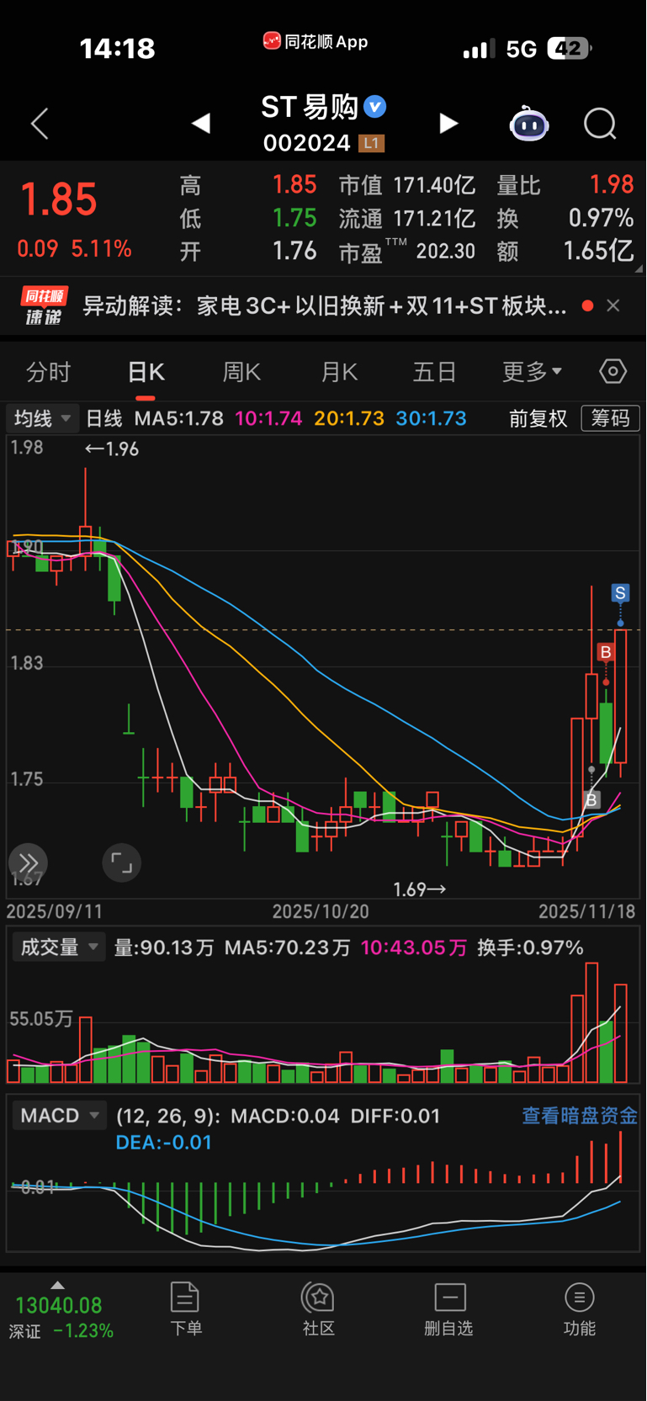Image resolution: width=647 pixels, height=1401 pixels.
Task: Open the 功能 functions icon
Action: pos(580,1308)
